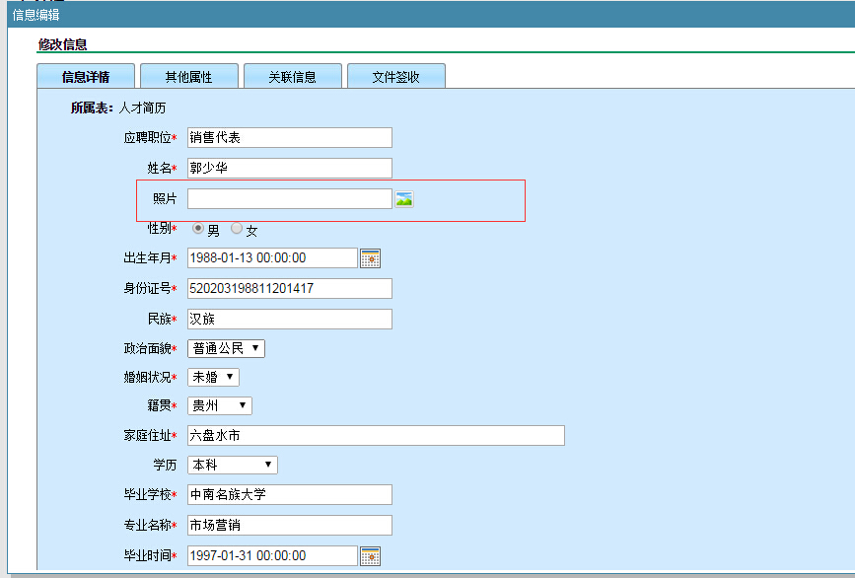Viewport: 855px width, 578px height.
Task: Open the graduation date calendar picker
Action: pyautogui.click(x=370, y=556)
